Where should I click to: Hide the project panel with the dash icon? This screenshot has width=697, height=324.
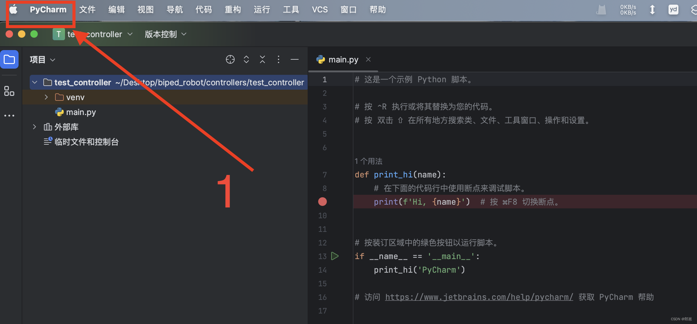pos(295,59)
